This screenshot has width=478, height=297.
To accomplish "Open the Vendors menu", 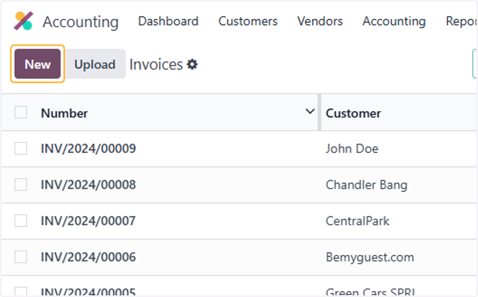I will tap(320, 21).
